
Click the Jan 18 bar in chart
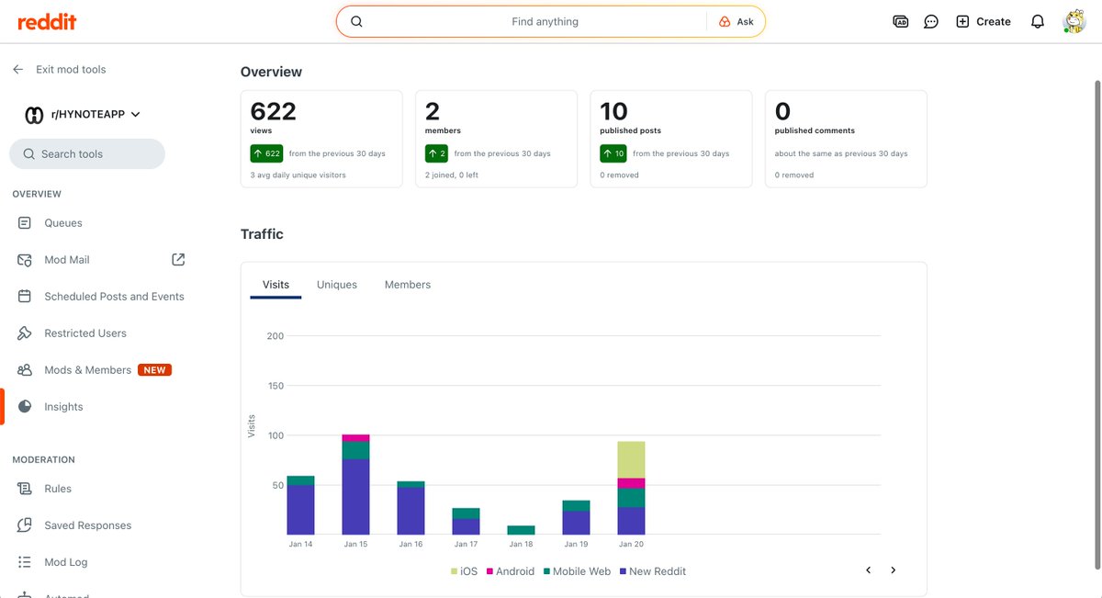pyautogui.click(x=522, y=530)
